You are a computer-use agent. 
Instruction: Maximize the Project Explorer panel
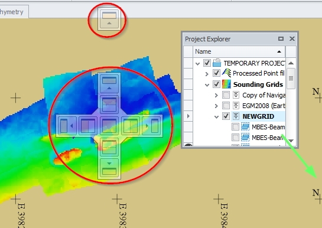pos(281,38)
